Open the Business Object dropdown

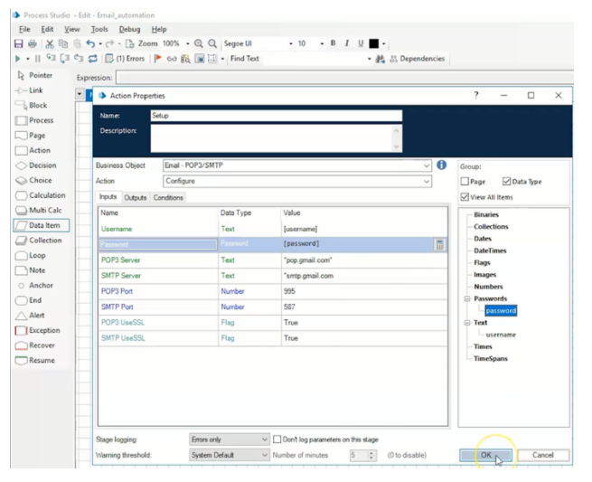pyautogui.click(x=427, y=165)
